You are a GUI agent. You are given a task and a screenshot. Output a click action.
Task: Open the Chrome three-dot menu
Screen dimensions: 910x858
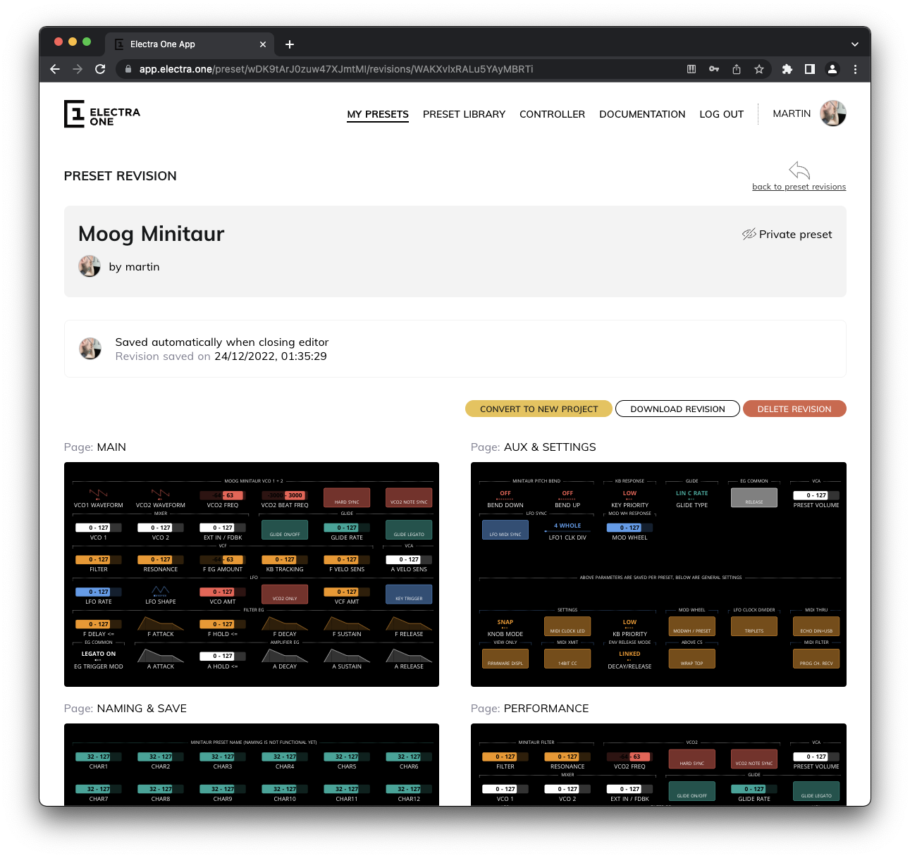pyautogui.click(x=855, y=69)
